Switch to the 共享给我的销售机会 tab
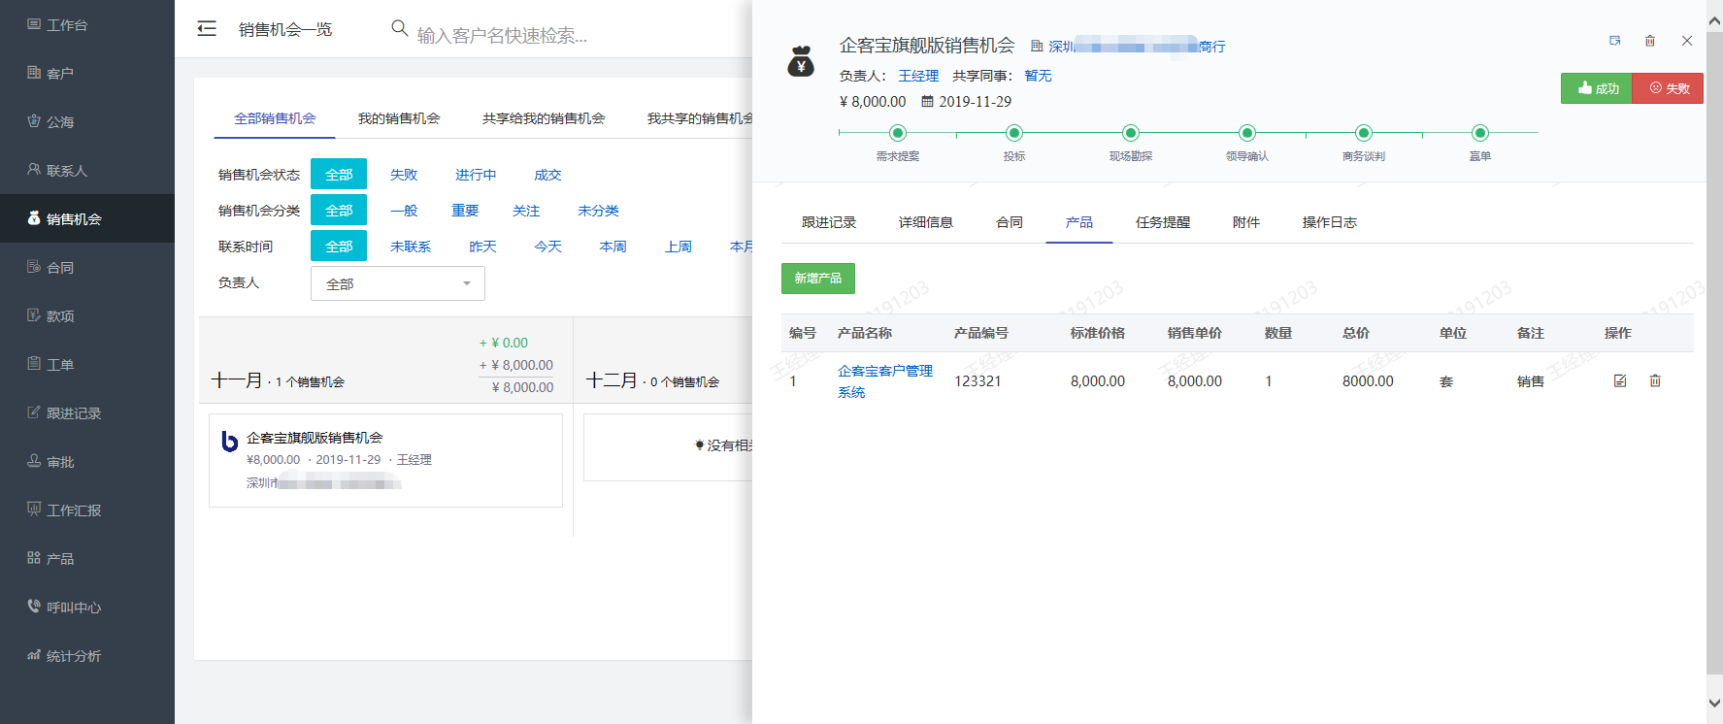Image resolution: width=1723 pixels, height=724 pixels. [x=544, y=118]
